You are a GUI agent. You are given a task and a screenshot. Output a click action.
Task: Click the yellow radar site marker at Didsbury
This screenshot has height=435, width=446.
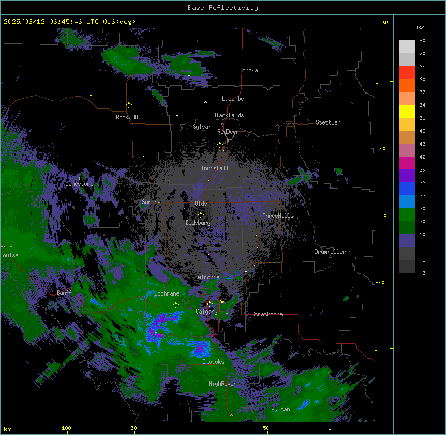click(201, 215)
